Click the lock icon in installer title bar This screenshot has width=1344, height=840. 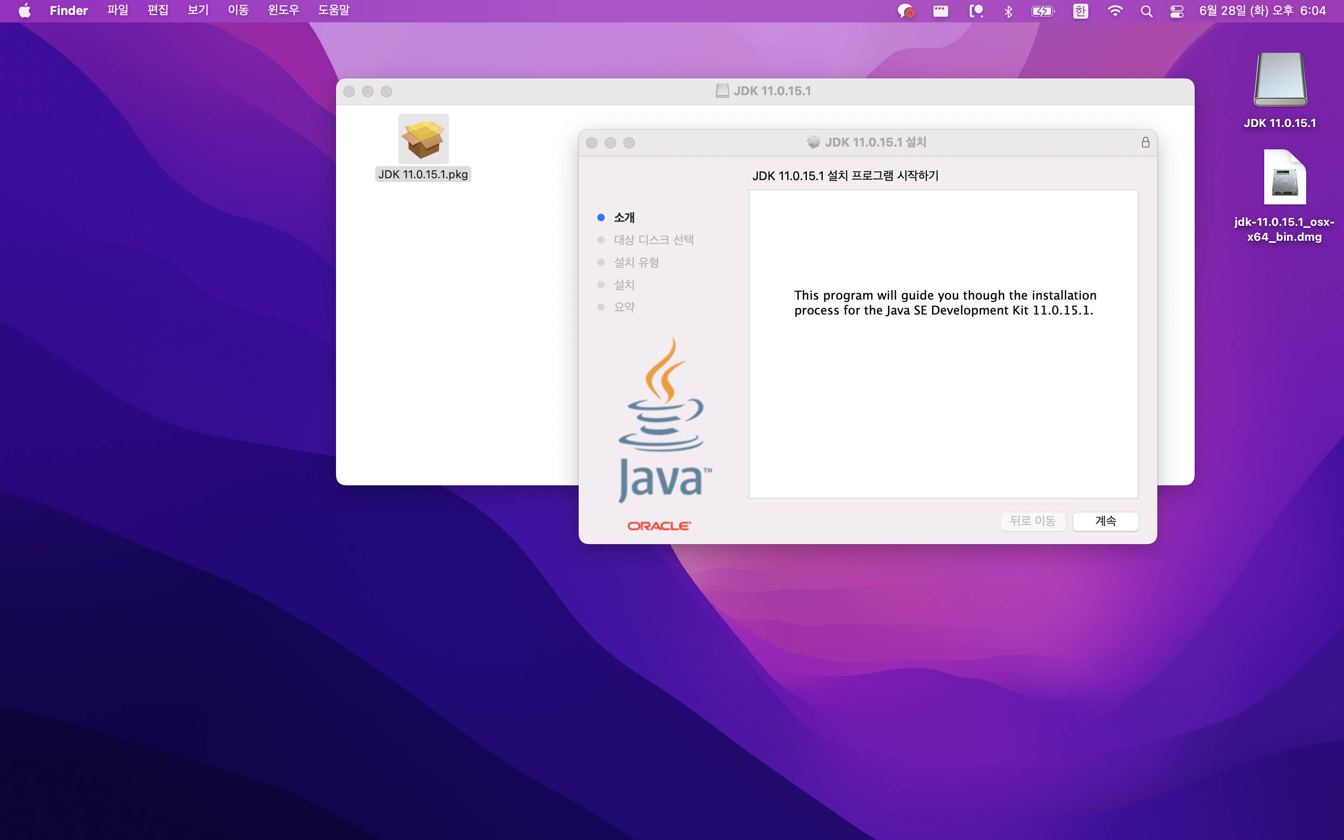pyautogui.click(x=1145, y=143)
